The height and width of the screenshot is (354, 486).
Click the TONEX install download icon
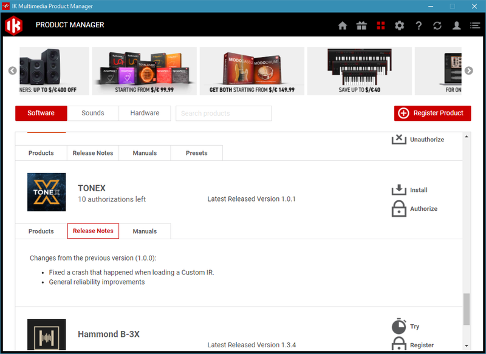[x=399, y=189]
